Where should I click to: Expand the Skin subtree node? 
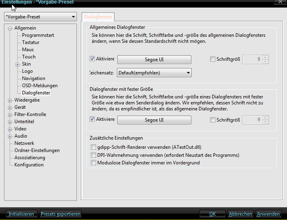17,64
